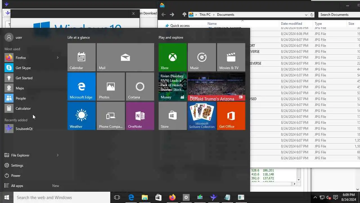Open Task View on the taskbar

117,197
